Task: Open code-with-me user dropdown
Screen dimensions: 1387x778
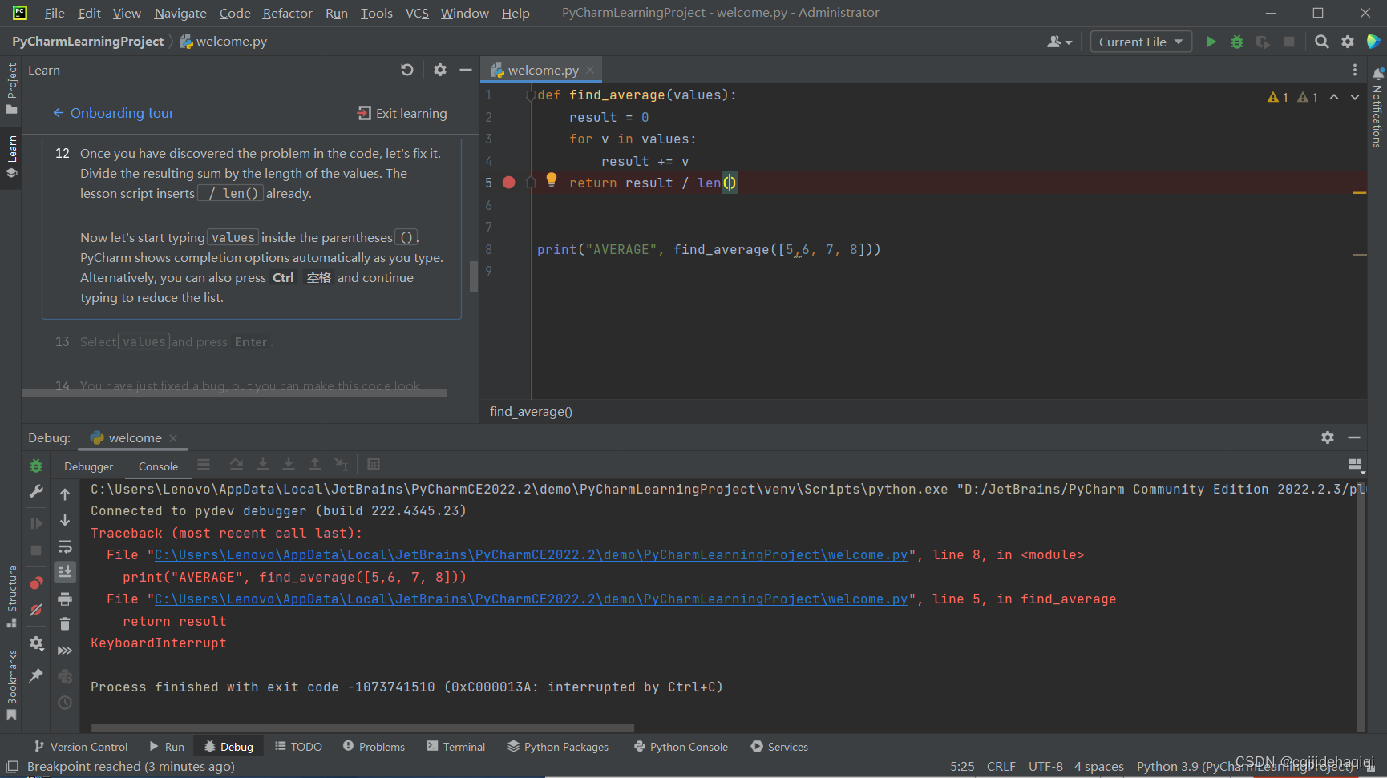Action: 1059,42
